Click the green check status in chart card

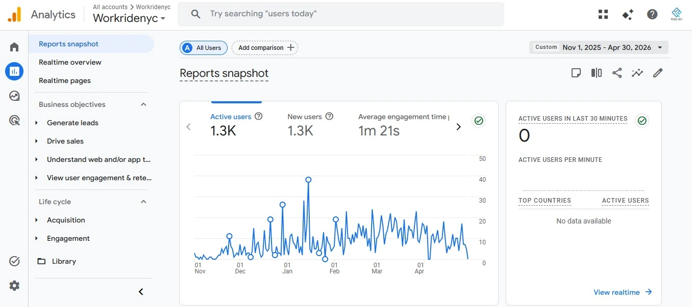point(479,121)
